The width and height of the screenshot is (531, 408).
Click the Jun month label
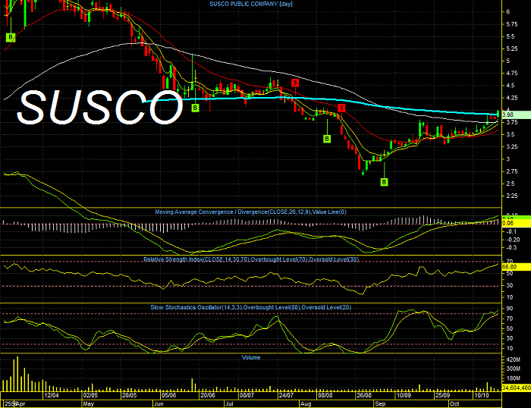coord(159,404)
